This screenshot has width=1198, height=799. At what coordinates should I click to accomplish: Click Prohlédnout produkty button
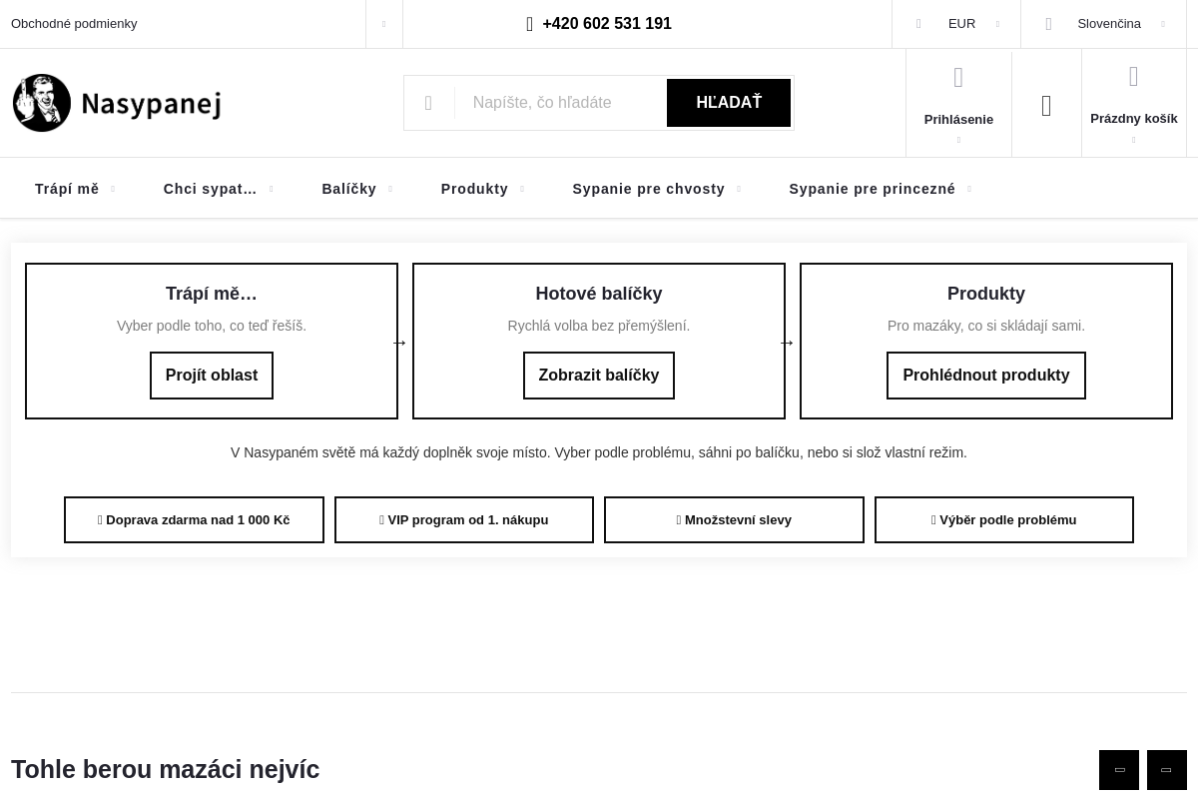coord(985,376)
